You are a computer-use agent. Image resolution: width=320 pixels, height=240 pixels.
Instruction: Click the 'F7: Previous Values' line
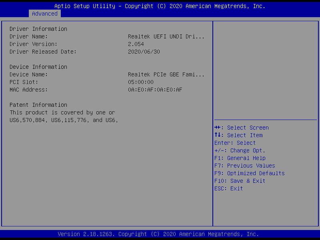tap(245, 166)
